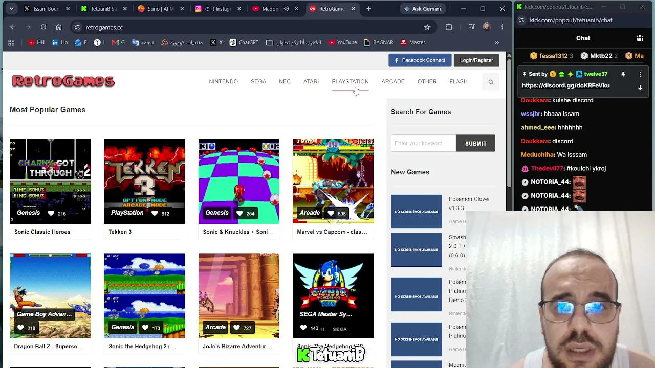Open the site search magnifier icon
Viewport: 655px width, 368px height.
491,82
